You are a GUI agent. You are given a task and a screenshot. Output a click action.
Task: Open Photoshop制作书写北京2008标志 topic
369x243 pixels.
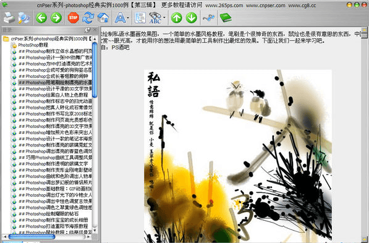(x=55, y=114)
